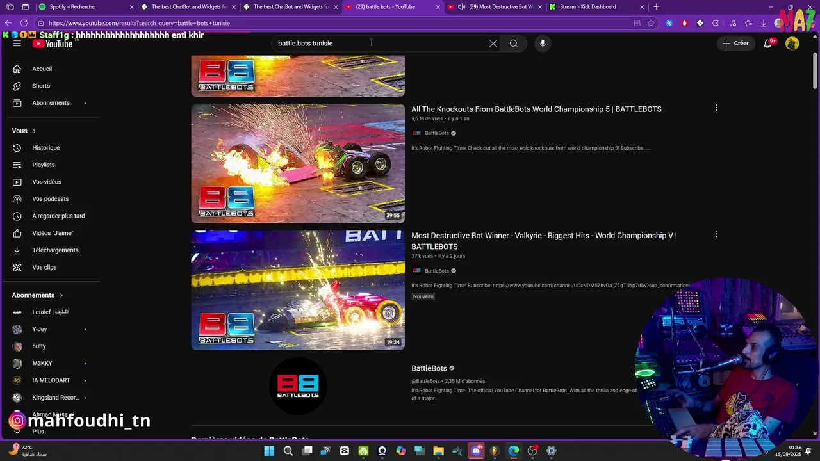820x461 pixels.
Task: Open the @BattleBots channel handle
Action: click(425, 381)
